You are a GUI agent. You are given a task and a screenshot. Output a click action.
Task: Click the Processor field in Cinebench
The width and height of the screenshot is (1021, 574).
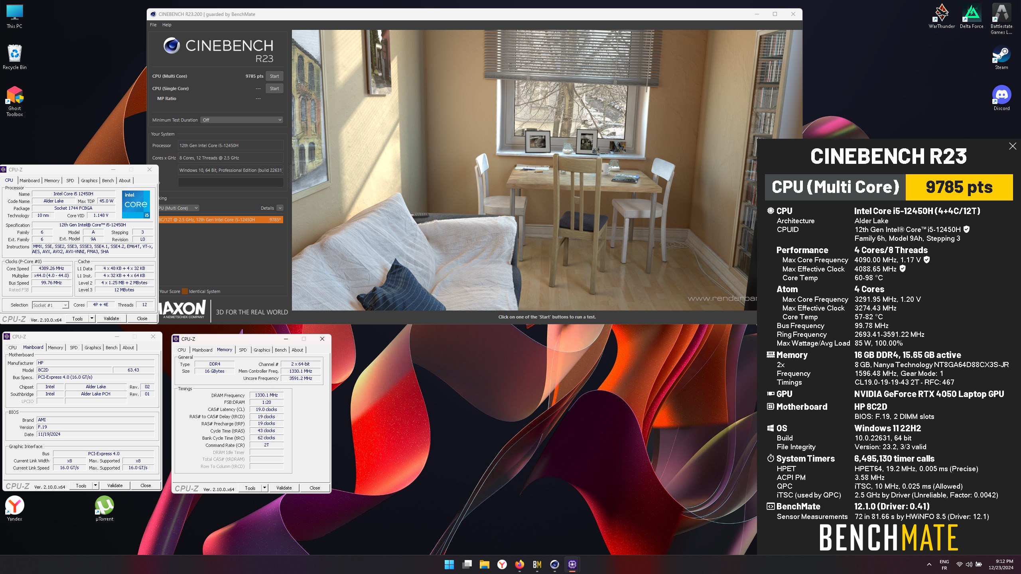(x=231, y=145)
